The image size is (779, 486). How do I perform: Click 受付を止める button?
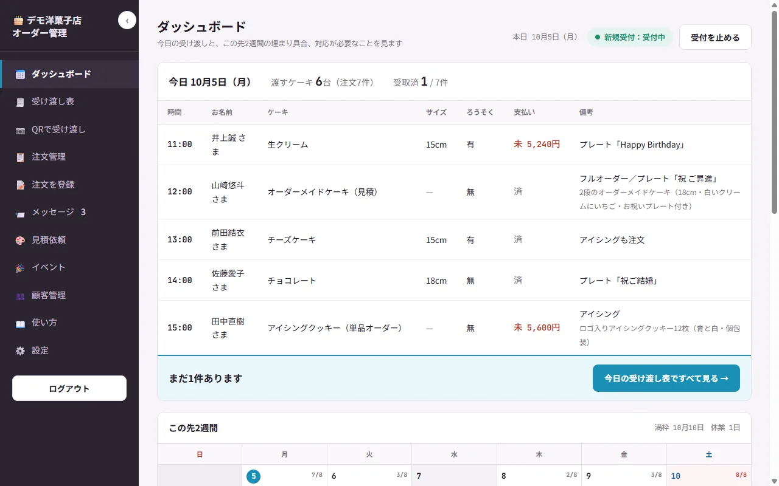pos(715,37)
